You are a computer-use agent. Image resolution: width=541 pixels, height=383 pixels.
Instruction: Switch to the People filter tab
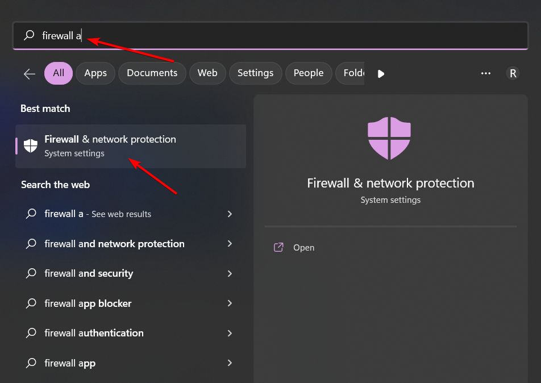click(x=309, y=73)
